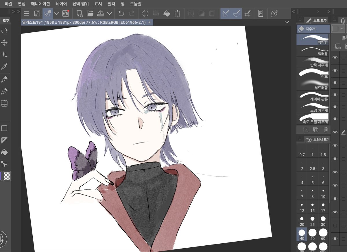This screenshot has height=252, width=347.
Task: Toggle the highlighted touch/pen mode icon
Action: point(47,14)
